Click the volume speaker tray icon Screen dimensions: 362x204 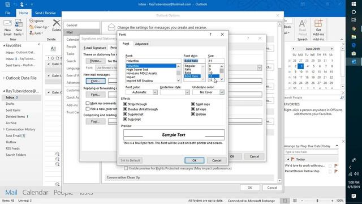(x=357, y=174)
